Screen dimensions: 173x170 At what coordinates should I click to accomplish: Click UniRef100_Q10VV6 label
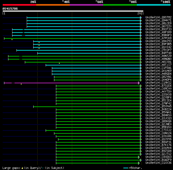click(158, 139)
